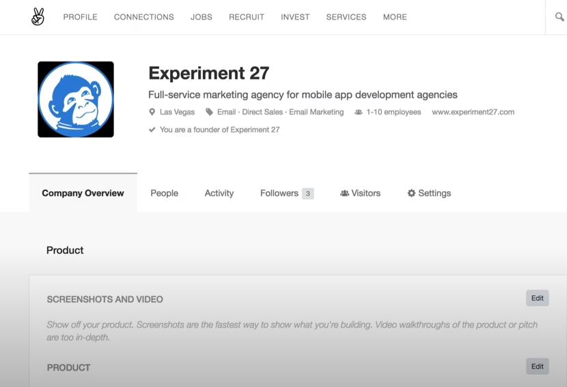Open the Settings tab
567x387 pixels.
pyautogui.click(x=429, y=193)
